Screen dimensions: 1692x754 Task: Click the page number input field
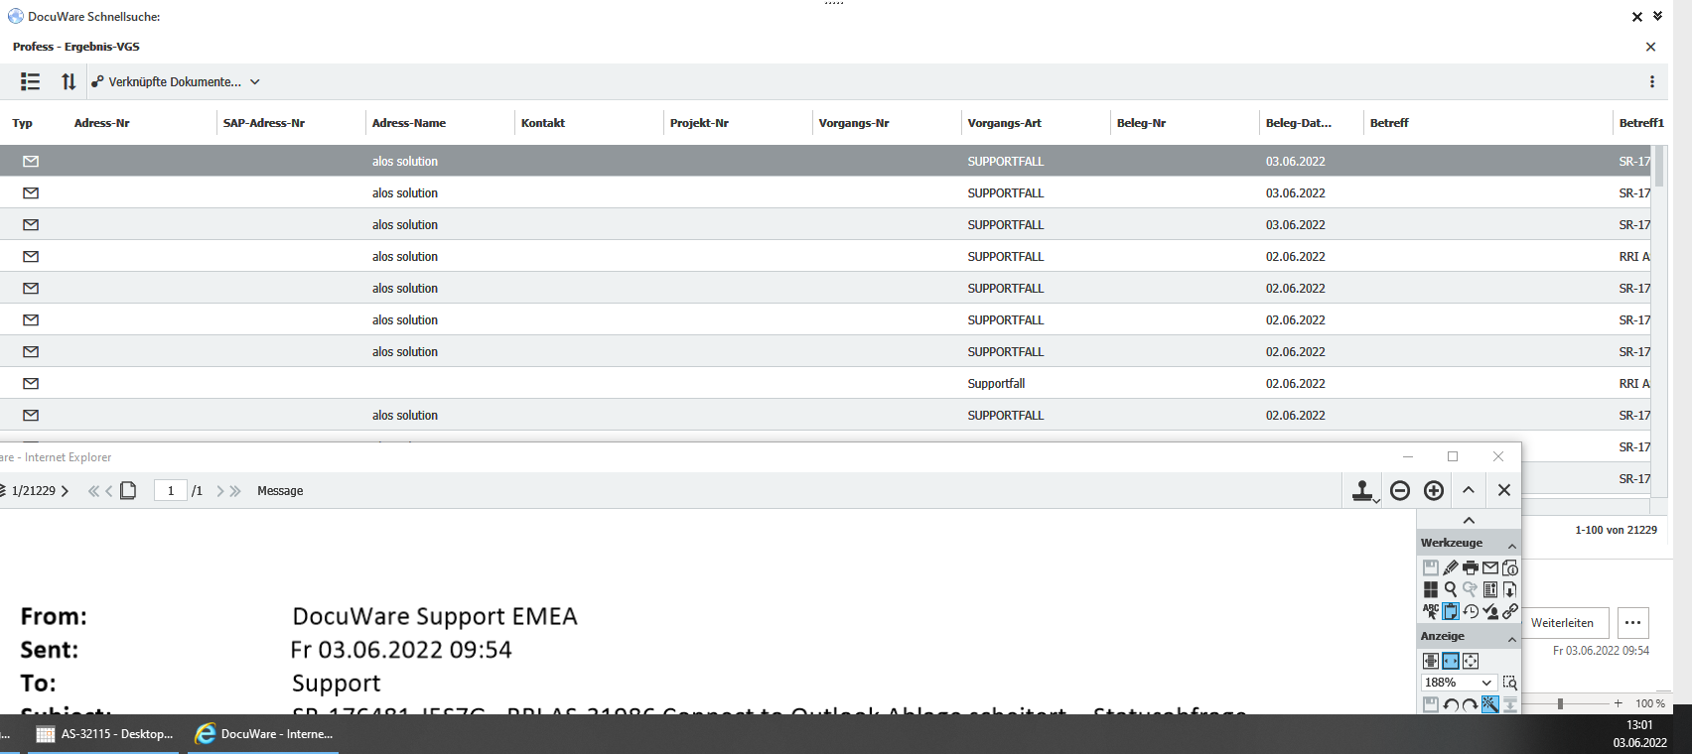point(171,491)
